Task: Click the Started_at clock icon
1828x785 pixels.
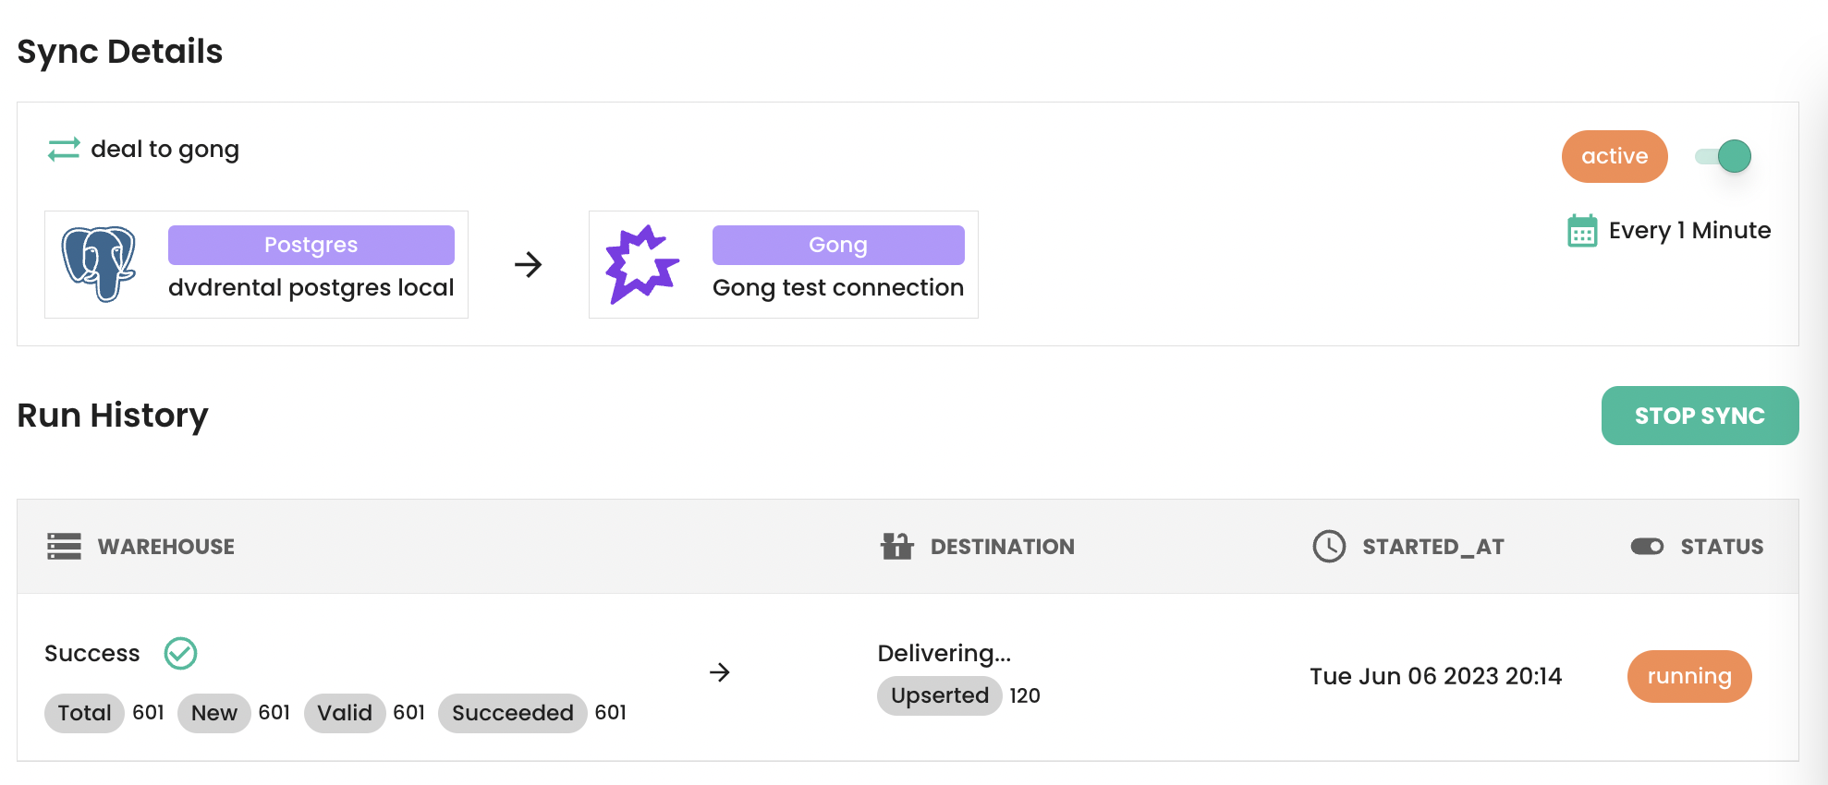Action: 1329,547
